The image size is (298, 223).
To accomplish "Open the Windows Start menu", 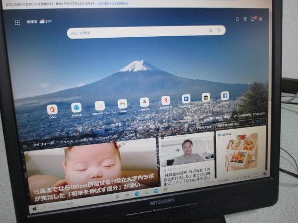I will [34, 209].
